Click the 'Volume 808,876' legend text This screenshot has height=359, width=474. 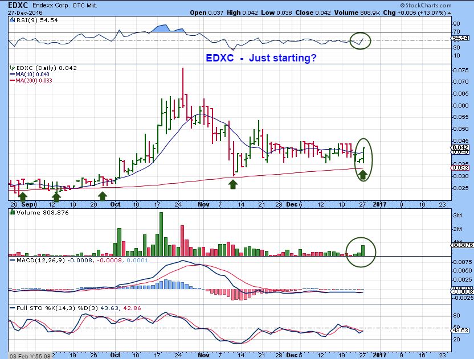pyautogui.click(x=43, y=213)
